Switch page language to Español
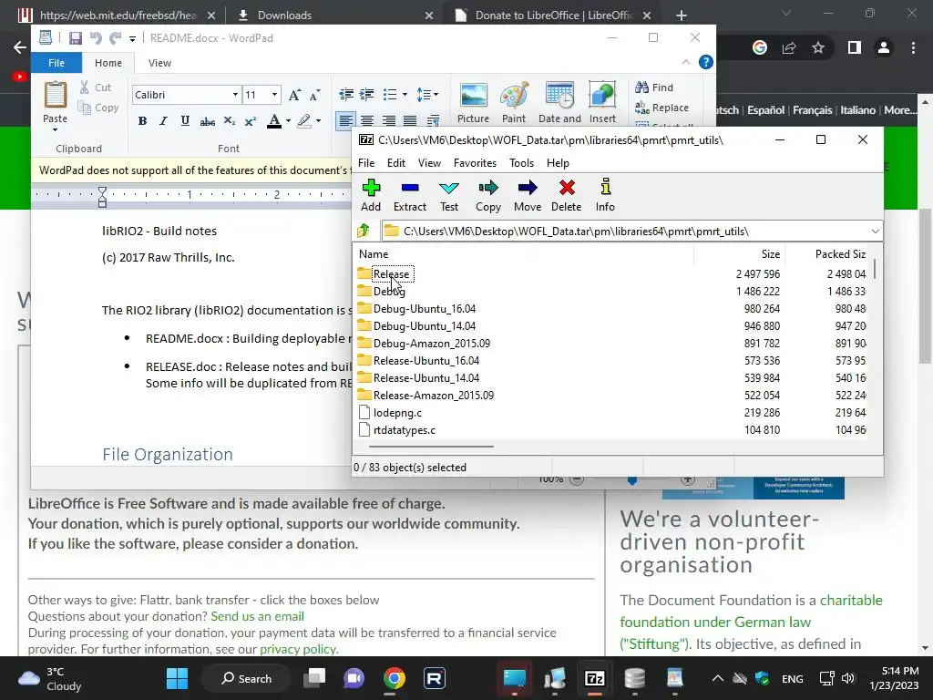 pyautogui.click(x=765, y=110)
